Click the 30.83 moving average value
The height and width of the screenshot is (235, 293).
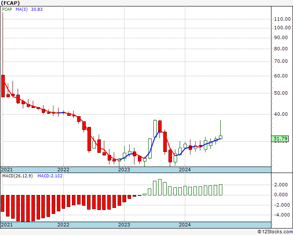tap(37, 9)
